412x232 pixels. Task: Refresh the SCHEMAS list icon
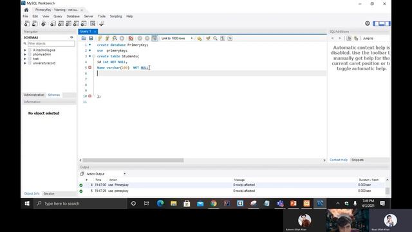click(x=71, y=37)
